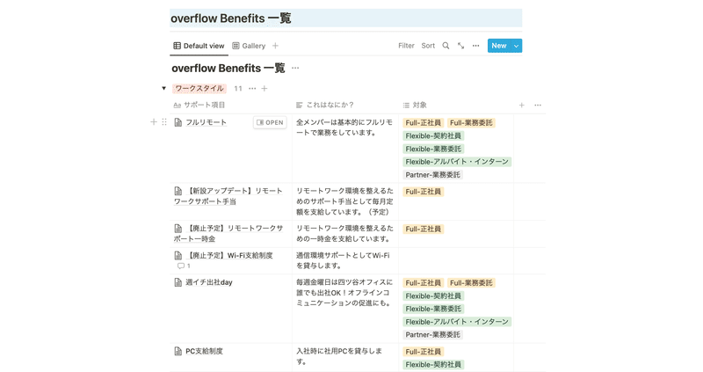Open the view options ellipsis next to search

pos(475,46)
